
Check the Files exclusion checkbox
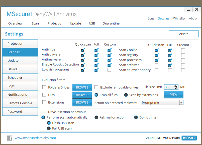pyautogui.click(x=44, y=95)
